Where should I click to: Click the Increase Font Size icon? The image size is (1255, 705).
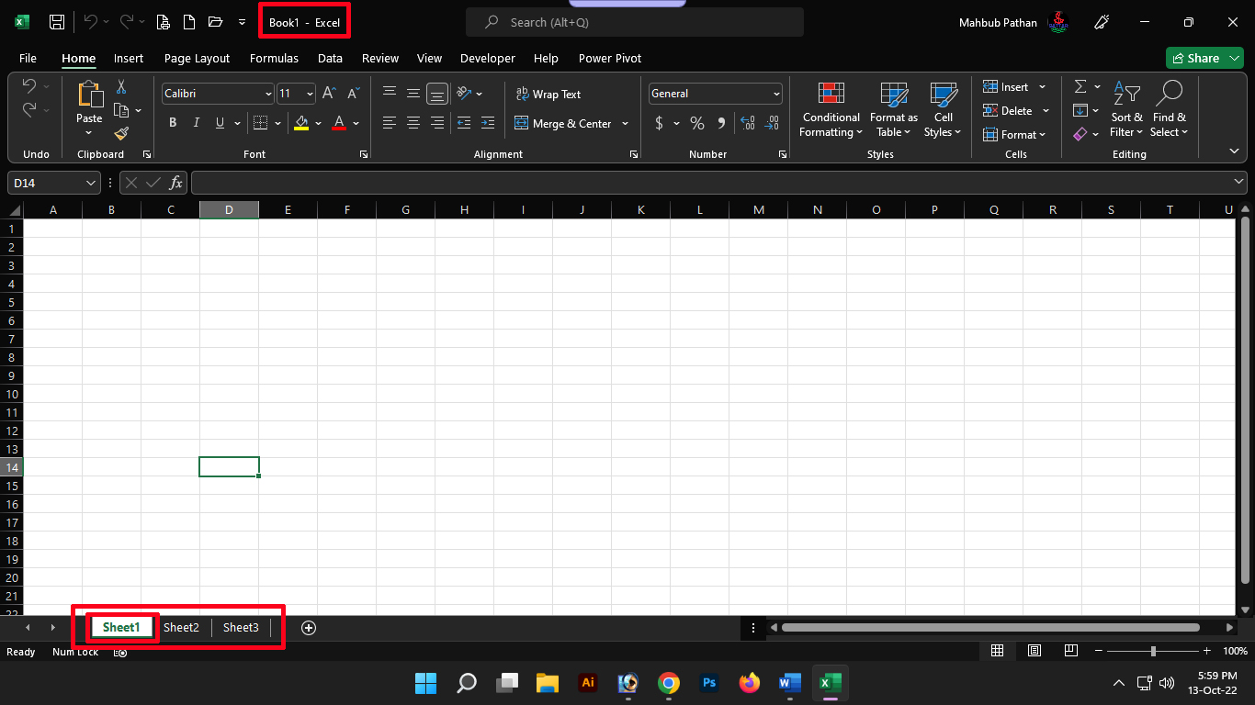point(329,94)
